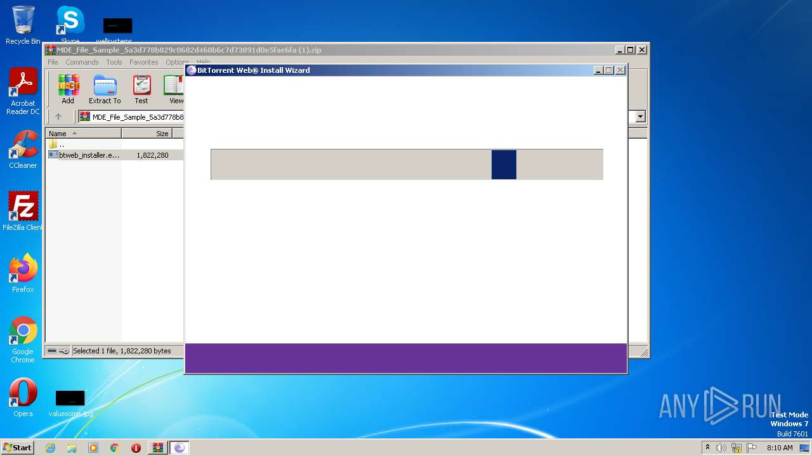Open the Skype desktop shortcut

70,25
